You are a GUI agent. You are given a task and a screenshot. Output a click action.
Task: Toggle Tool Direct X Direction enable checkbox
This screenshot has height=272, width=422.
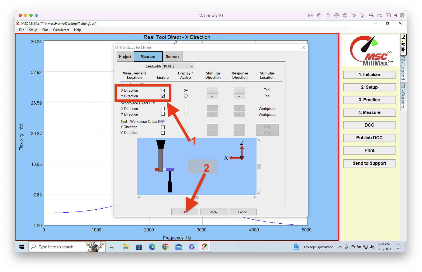point(163,90)
